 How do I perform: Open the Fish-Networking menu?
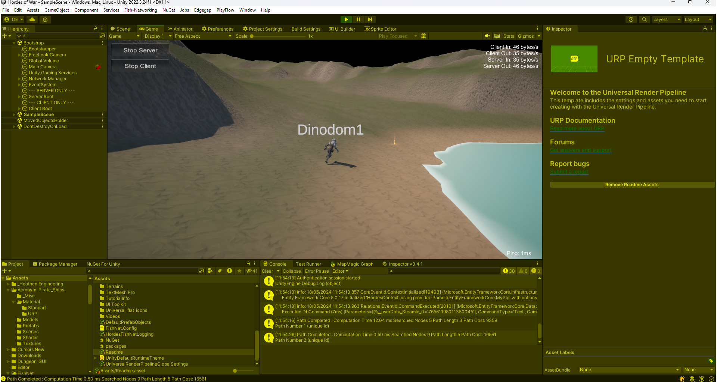pyautogui.click(x=140, y=10)
